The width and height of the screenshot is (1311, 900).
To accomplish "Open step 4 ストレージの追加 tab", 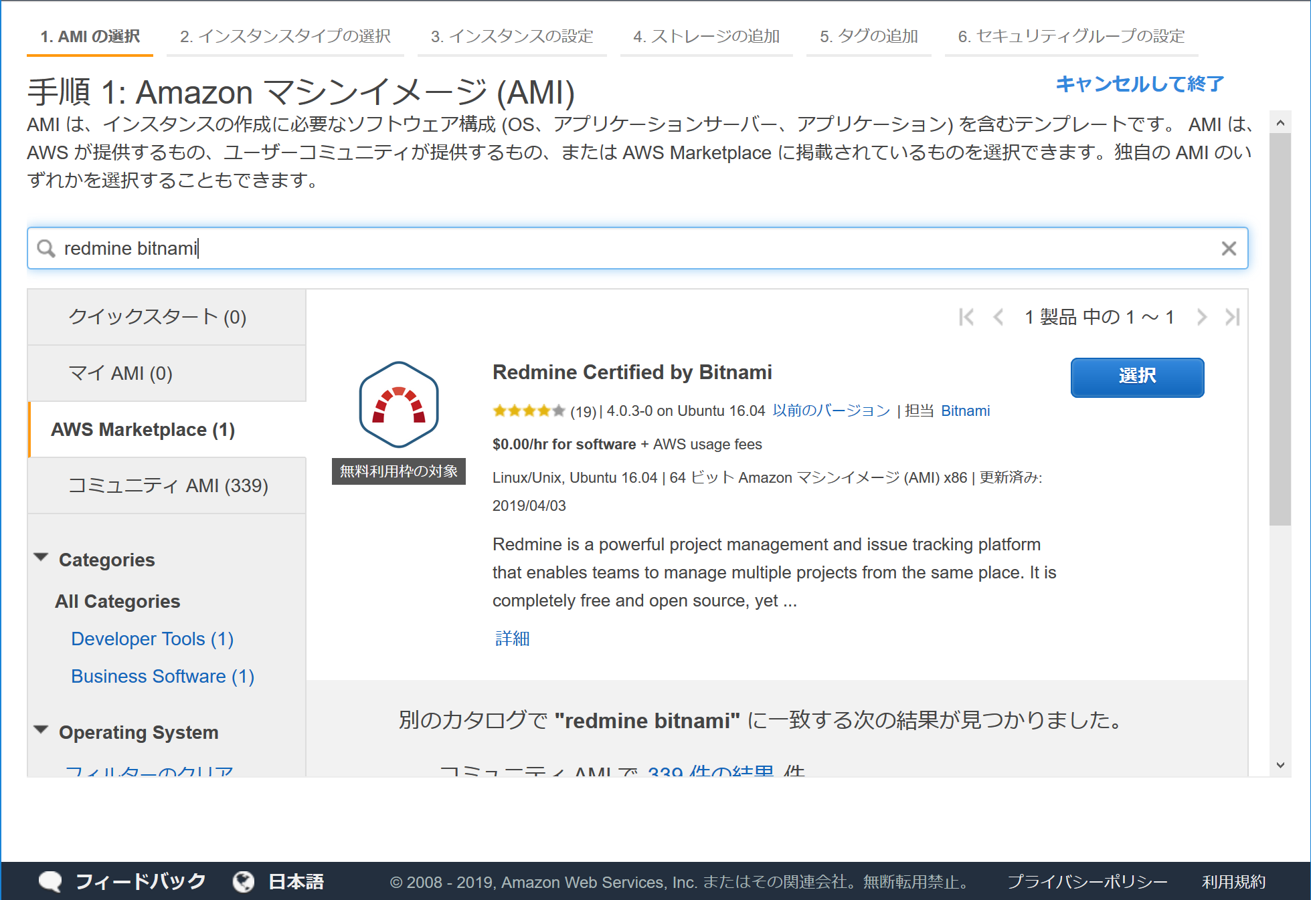I will [x=707, y=37].
